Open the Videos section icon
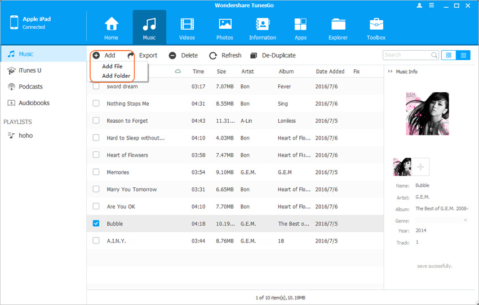 coord(187,25)
